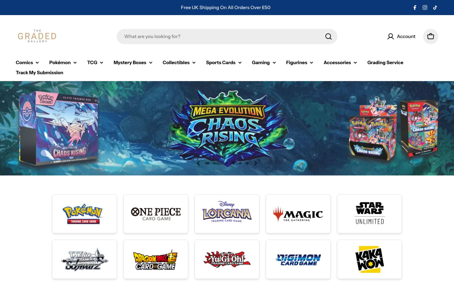Open the TikTok profile icon
The image size is (454, 283).
[435, 8]
